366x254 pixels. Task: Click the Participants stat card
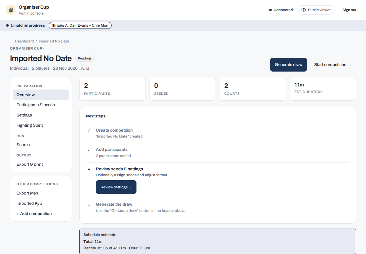click(x=113, y=89)
